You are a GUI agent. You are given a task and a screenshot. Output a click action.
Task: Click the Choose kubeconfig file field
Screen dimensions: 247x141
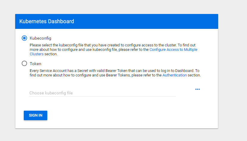(103, 93)
